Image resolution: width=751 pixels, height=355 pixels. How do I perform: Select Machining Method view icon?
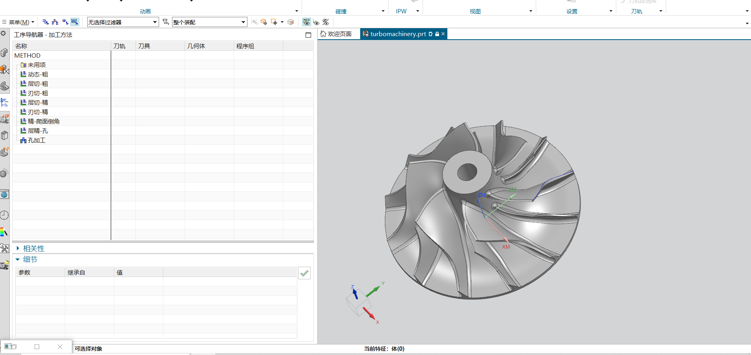pos(75,22)
